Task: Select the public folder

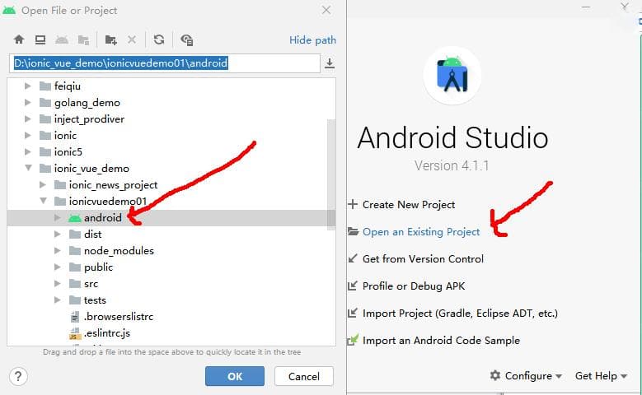Action: 98,267
